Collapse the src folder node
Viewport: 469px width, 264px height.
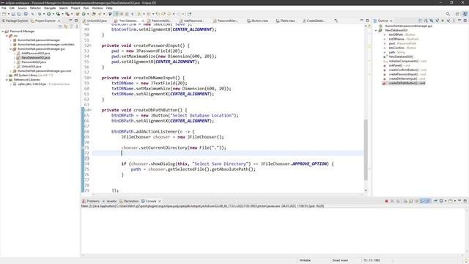pos(7,36)
